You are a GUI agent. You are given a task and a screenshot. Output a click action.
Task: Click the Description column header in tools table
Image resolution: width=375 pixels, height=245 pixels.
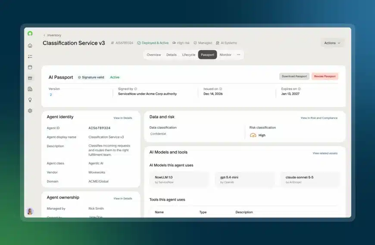244,212
